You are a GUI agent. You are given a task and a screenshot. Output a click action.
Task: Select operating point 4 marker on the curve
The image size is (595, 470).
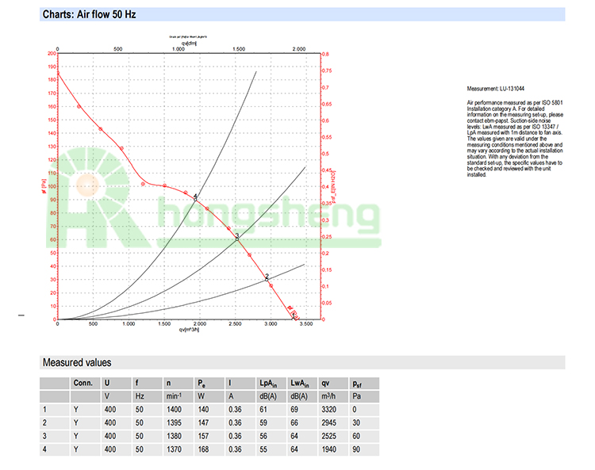(x=195, y=199)
